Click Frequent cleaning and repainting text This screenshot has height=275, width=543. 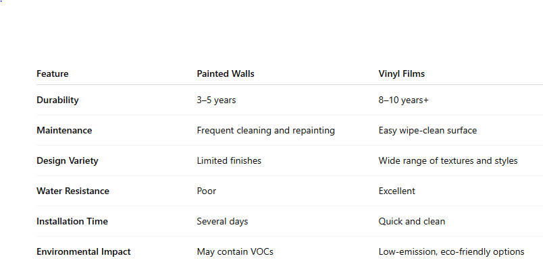[265, 130]
